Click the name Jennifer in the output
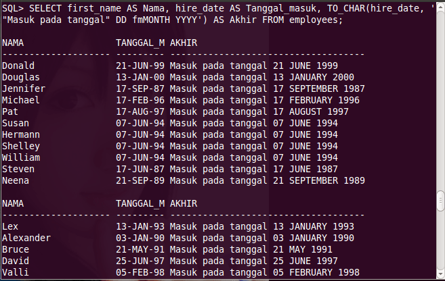This screenshot has height=281, width=445. (24, 88)
